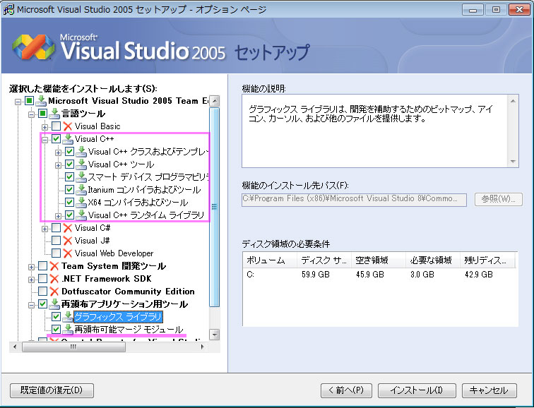
Task: Click the install icon beside 再頒布可能マージ モジュール
Action: (67, 330)
